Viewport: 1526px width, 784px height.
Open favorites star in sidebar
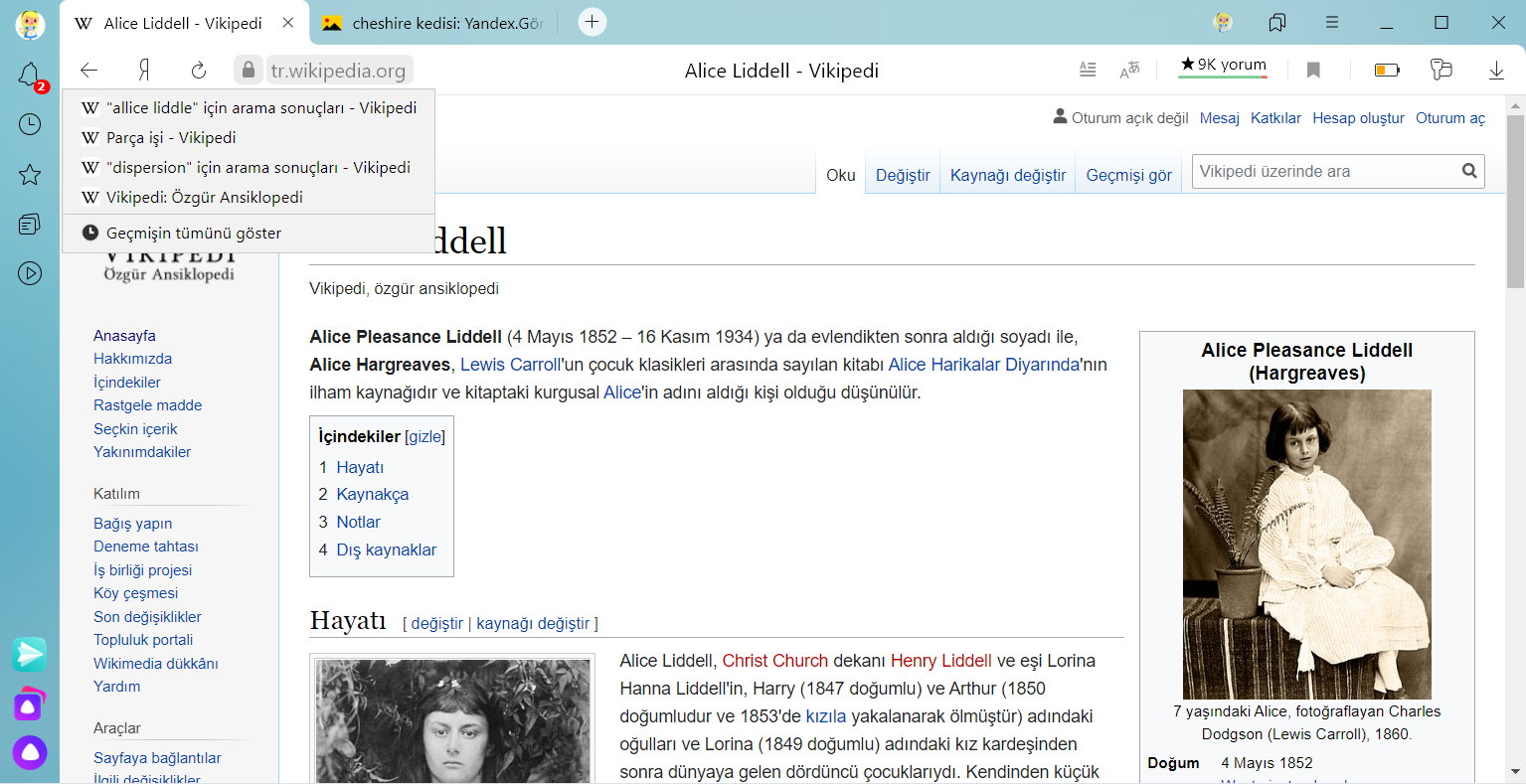pyautogui.click(x=30, y=175)
